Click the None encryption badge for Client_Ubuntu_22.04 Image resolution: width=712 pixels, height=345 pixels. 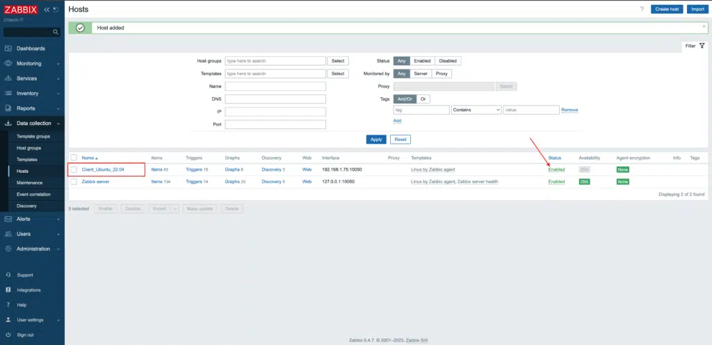click(x=622, y=169)
